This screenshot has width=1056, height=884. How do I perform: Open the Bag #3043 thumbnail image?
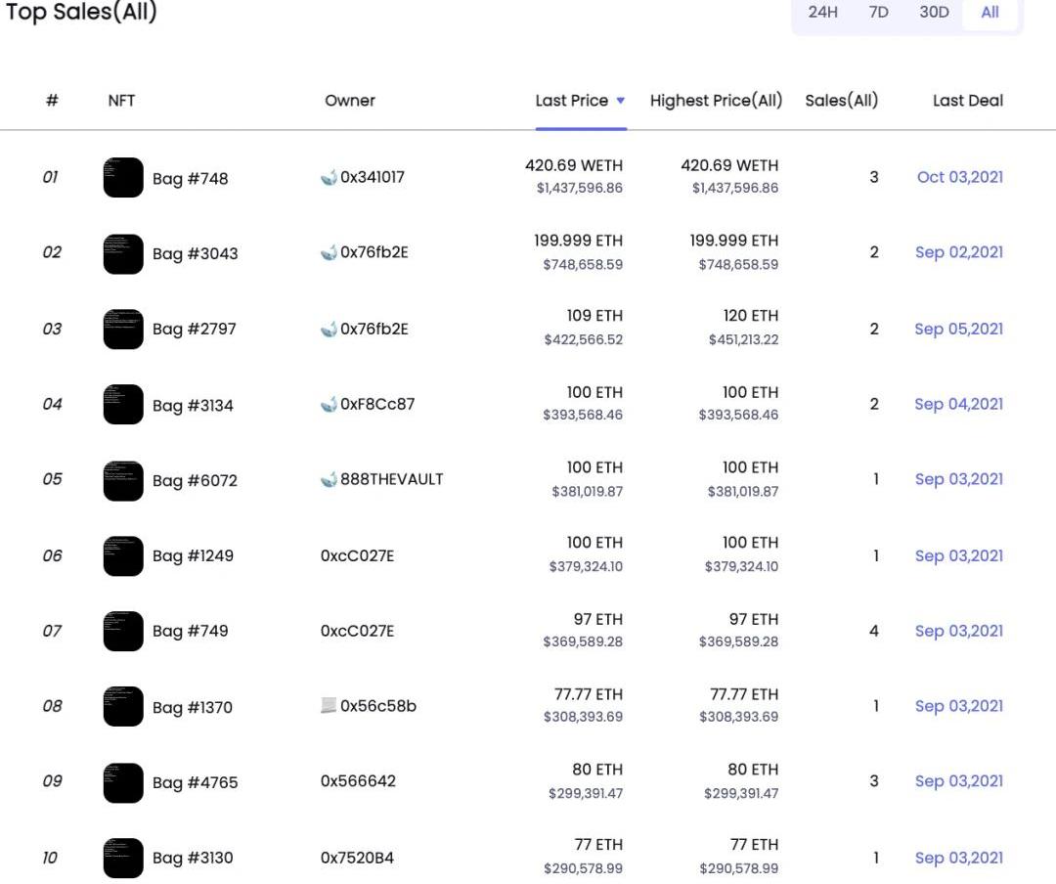[123, 253]
